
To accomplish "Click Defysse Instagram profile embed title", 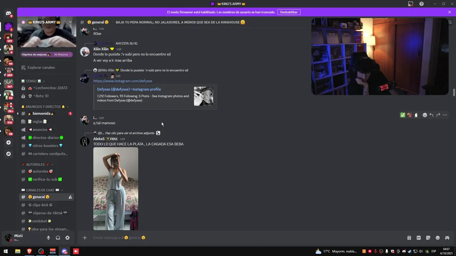I will pos(129,89).
